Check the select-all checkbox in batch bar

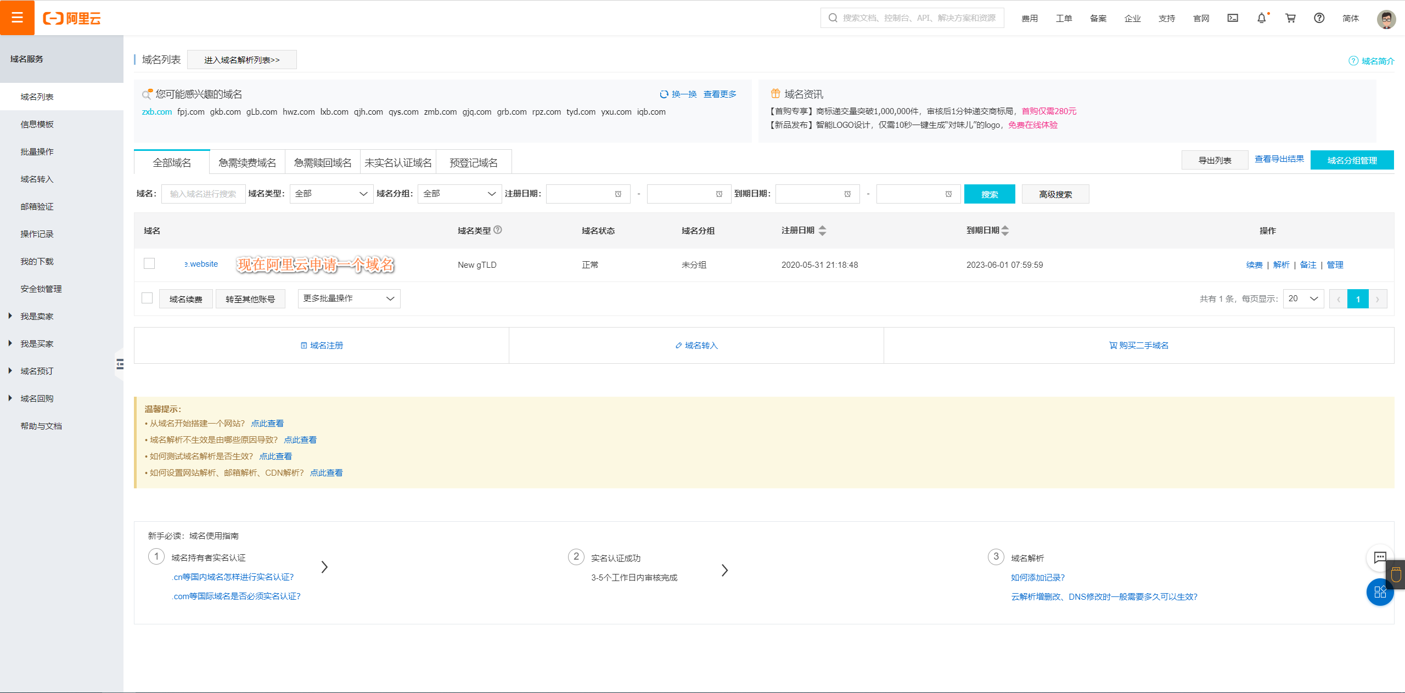[x=147, y=298]
